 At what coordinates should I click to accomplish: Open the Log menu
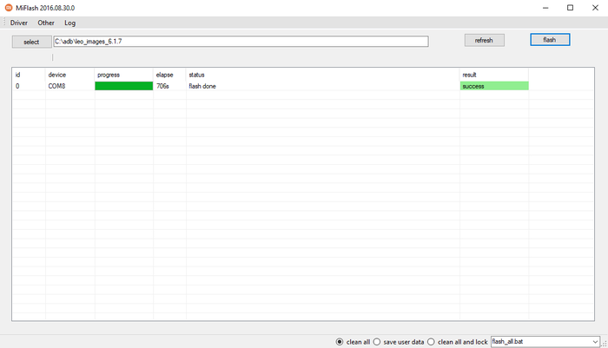point(70,23)
